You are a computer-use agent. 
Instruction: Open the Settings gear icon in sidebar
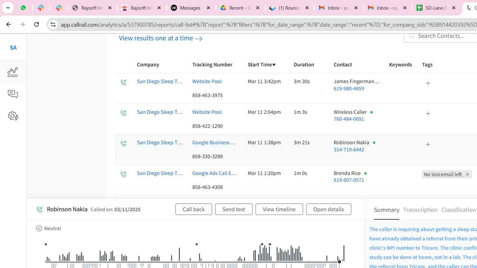13,116
